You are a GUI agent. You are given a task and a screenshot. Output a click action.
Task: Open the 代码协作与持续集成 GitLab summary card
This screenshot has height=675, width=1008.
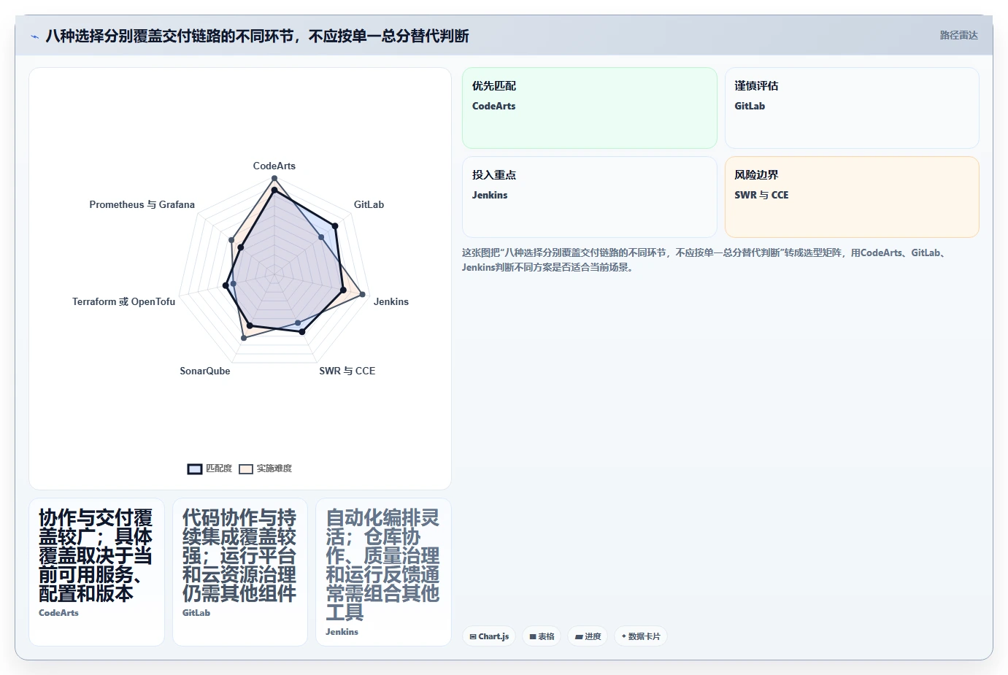(x=240, y=572)
